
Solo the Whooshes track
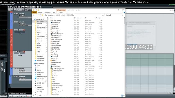(17, 76)
